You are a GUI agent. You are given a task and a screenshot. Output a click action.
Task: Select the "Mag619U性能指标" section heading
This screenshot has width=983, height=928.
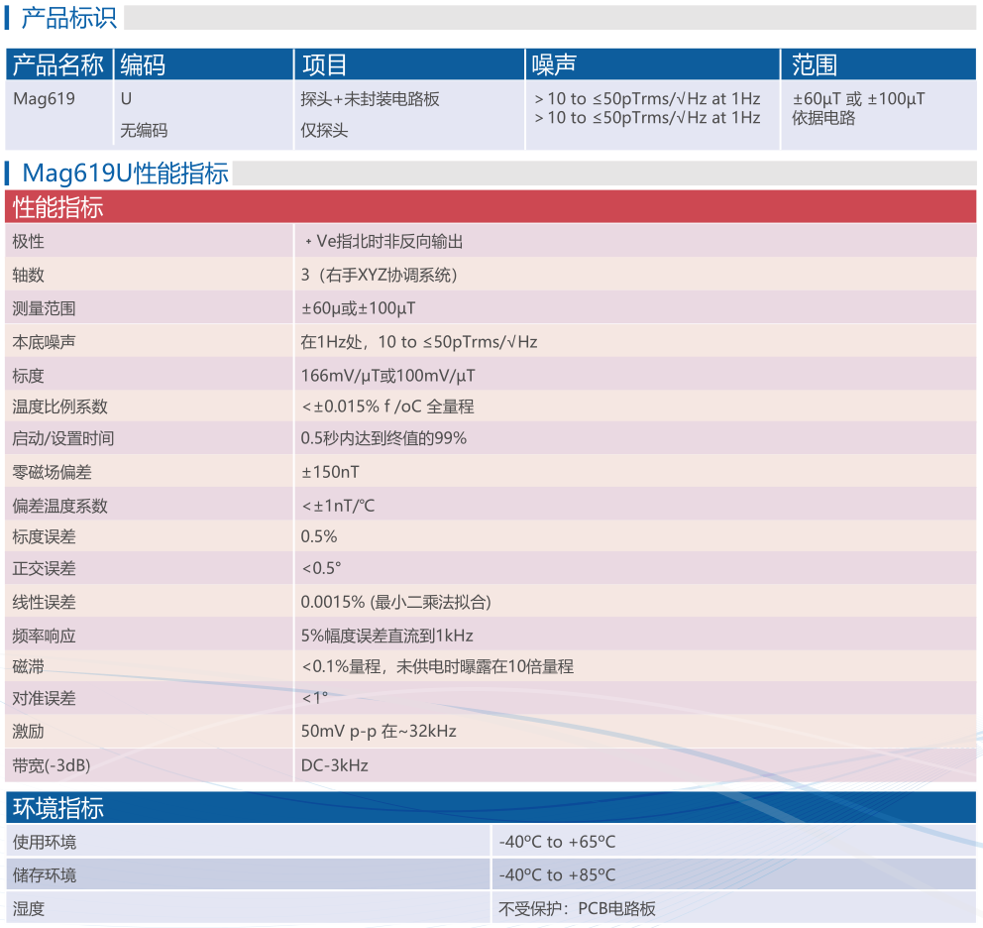coord(126,174)
